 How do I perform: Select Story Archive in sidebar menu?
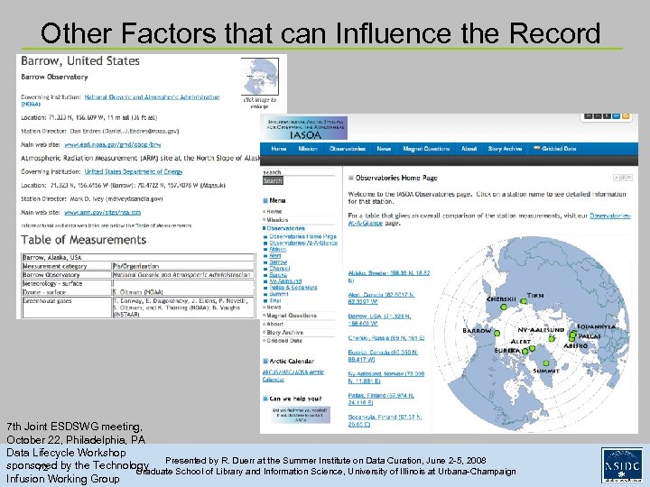[x=284, y=333]
